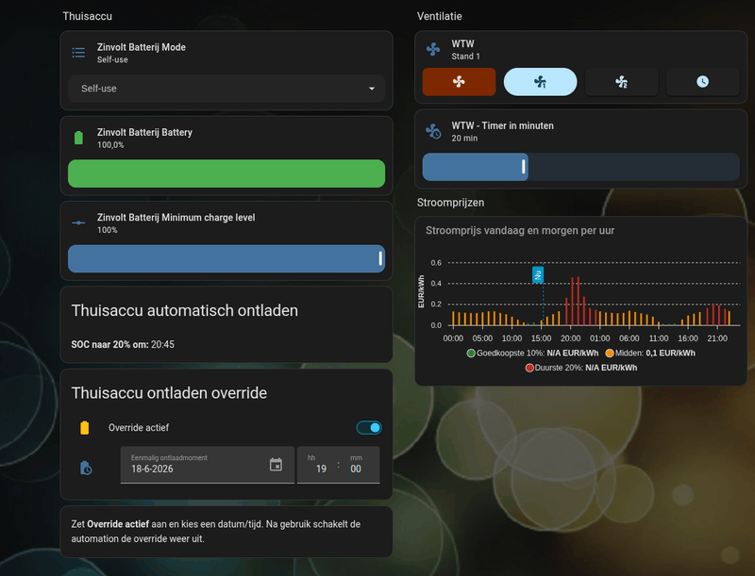This screenshot has height=576, width=755.
Task: Click the 'Ventilatie' section heading
Action: (439, 16)
